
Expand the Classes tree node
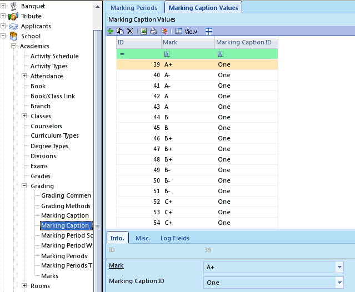tap(24, 116)
